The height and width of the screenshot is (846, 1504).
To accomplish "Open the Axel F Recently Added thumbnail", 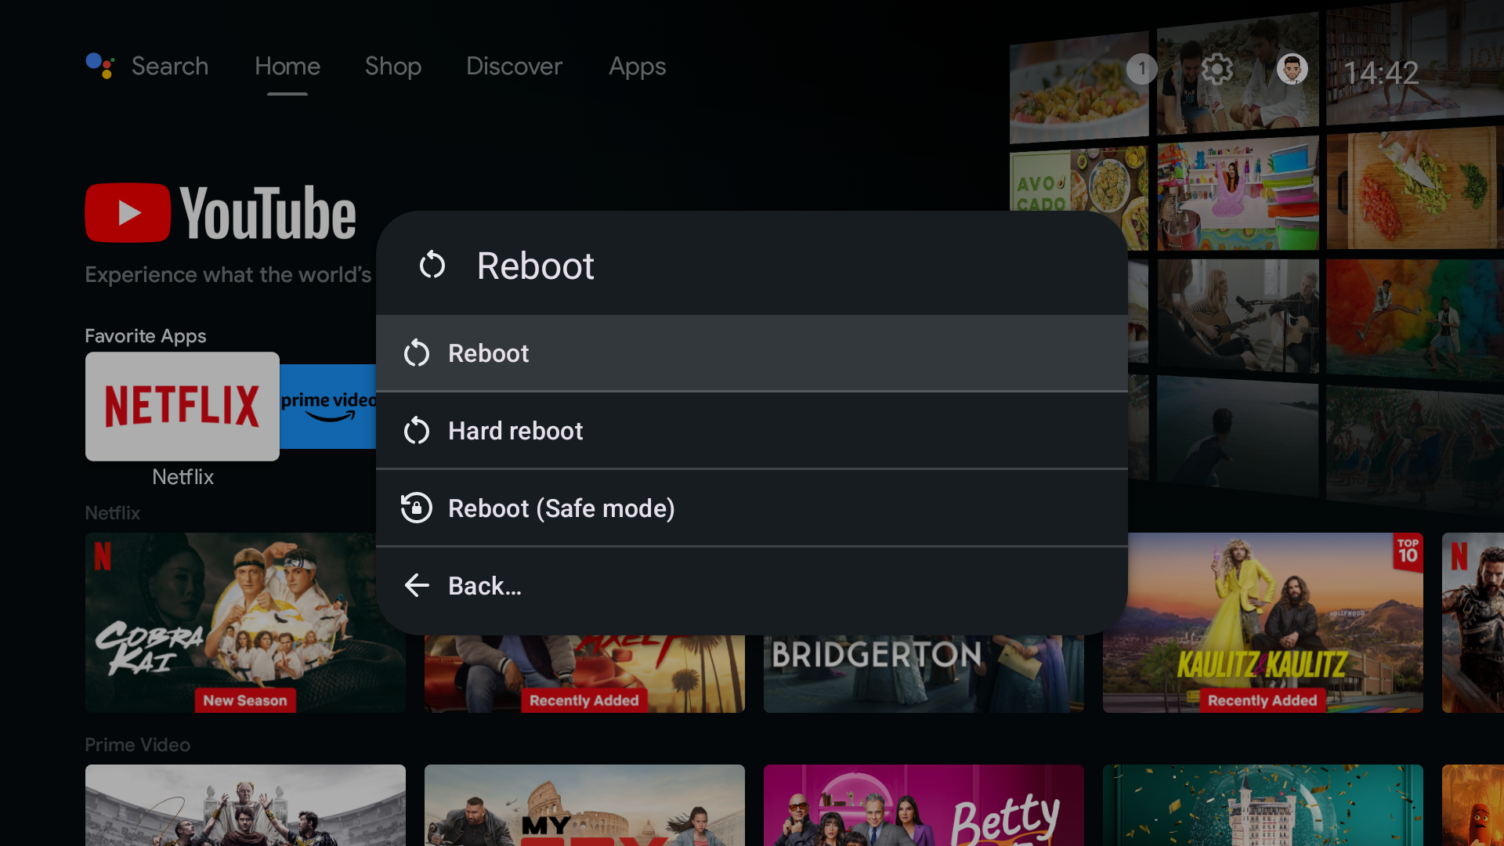I will tap(584, 674).
